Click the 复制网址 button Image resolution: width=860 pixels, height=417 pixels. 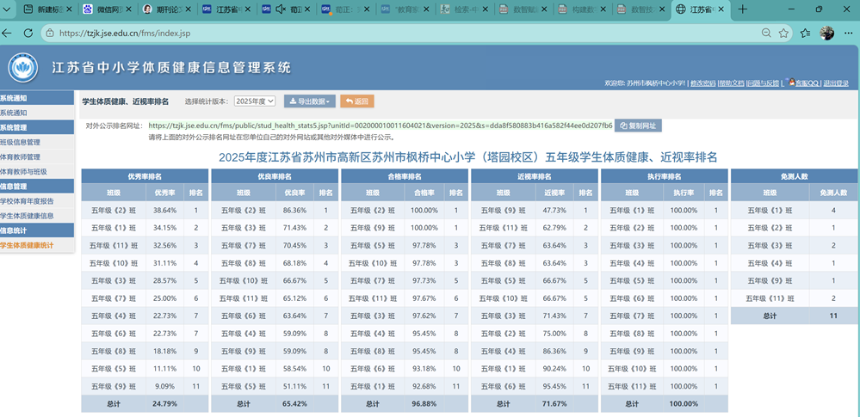coord(638,126)
